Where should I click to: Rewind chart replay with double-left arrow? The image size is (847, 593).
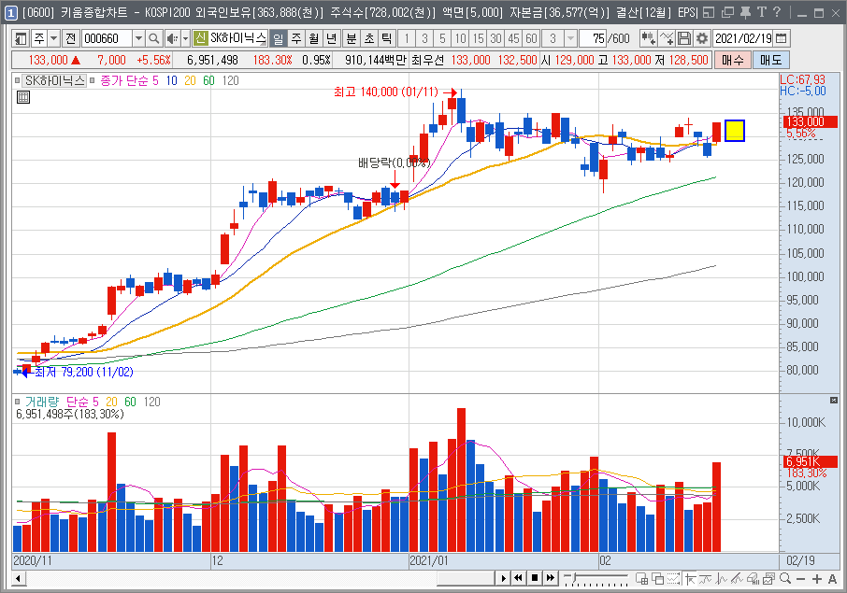tap(519, 578)
